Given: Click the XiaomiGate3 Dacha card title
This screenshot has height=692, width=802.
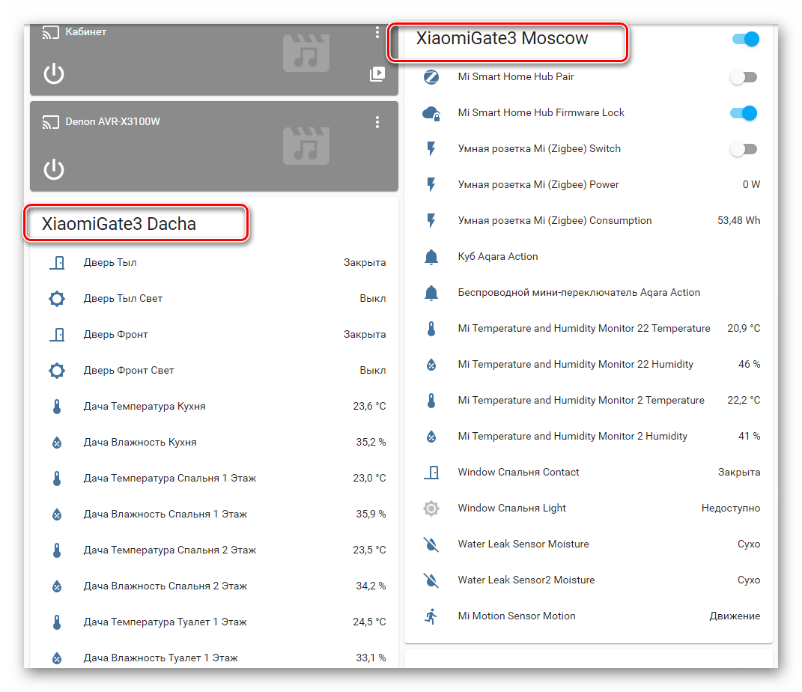Looking at the screenshot, I should (119, 224).
